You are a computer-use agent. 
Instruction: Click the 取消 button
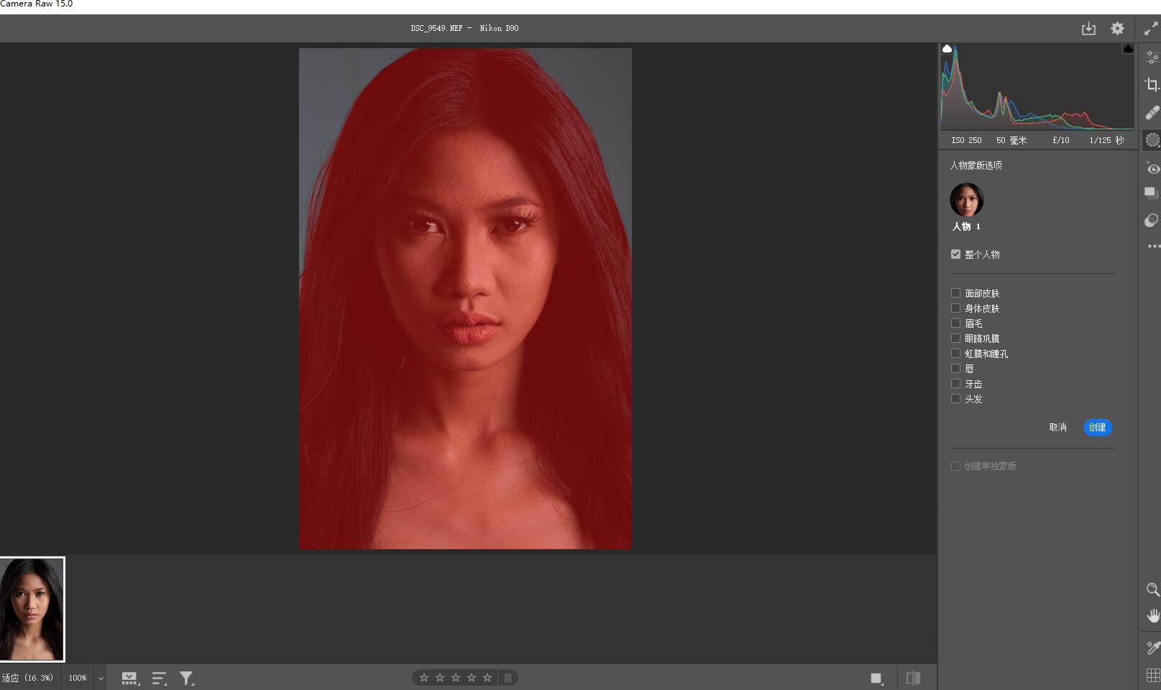[1057, 427]
